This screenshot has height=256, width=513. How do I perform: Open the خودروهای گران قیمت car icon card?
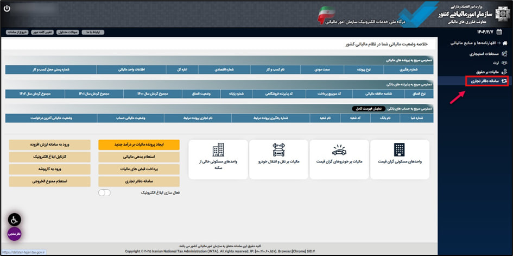[339, 159]
